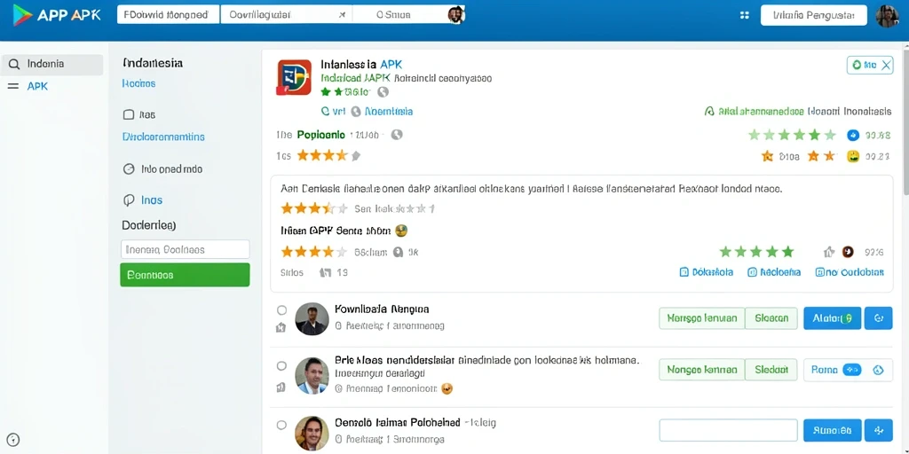Close the panel with the X button
909x454 pixels.
(887, 66)
